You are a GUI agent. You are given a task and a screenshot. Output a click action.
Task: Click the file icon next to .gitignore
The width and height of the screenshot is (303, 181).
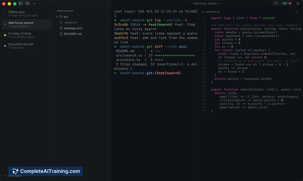[61, 22]
